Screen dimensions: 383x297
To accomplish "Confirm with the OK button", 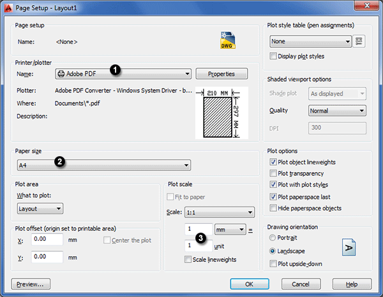I will (250, 284).
